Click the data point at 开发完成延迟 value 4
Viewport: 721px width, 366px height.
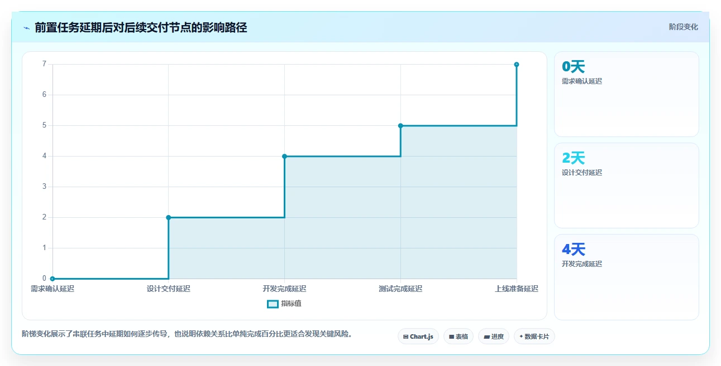pos(285,156)
